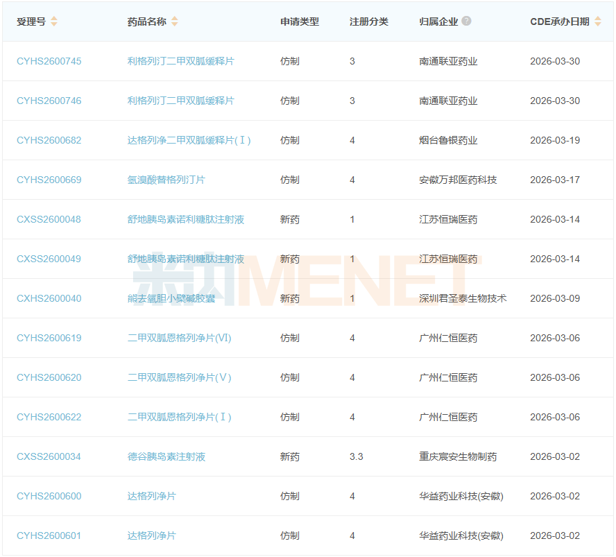Image resolution: width=616 pixels, height=557 pixels.
Task: Open drug 利格列汀二甲双胍缓释片 in CYHS2600745 row
Action: [181, 61]
